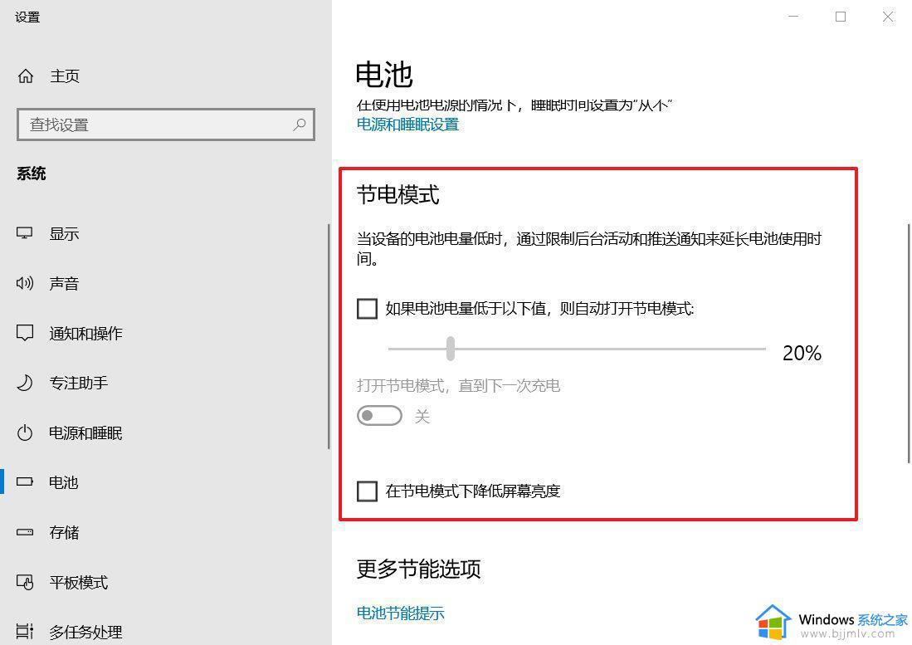Click the 关 state label next to the toggle
The image size is (912, 645).
coord(422,417)
